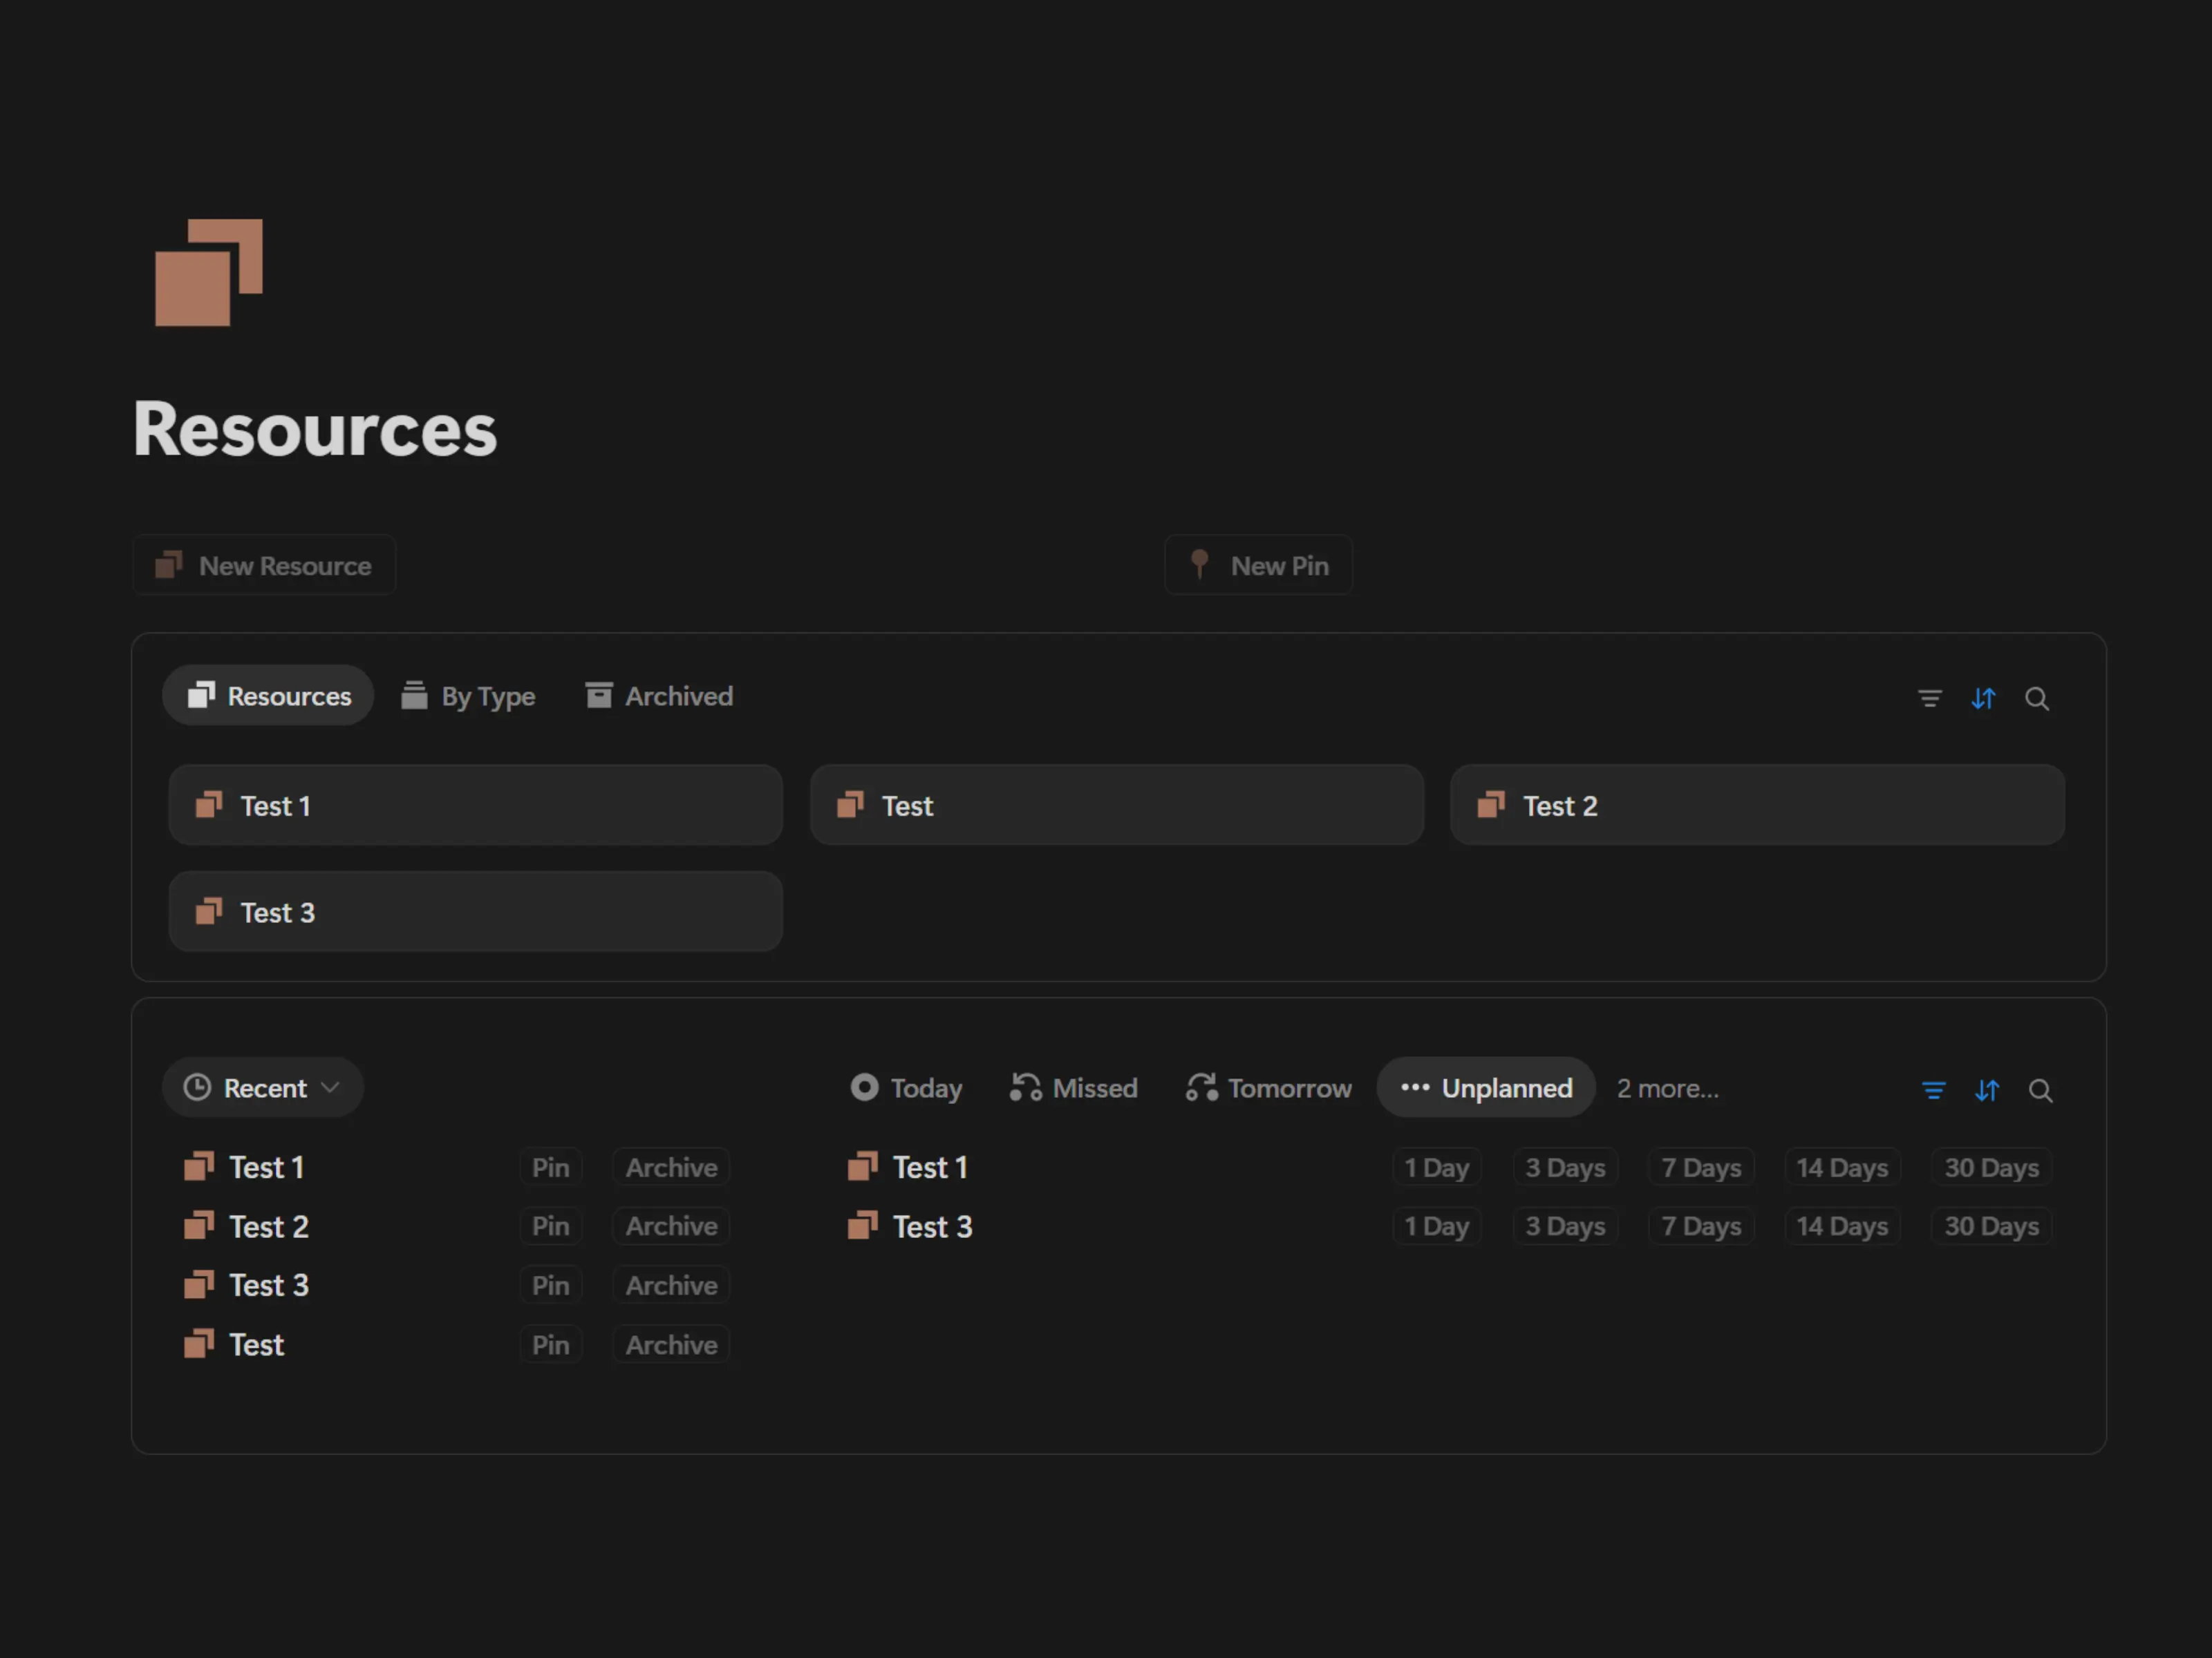Open the Test 2 gallery card

click(1756, 806)
